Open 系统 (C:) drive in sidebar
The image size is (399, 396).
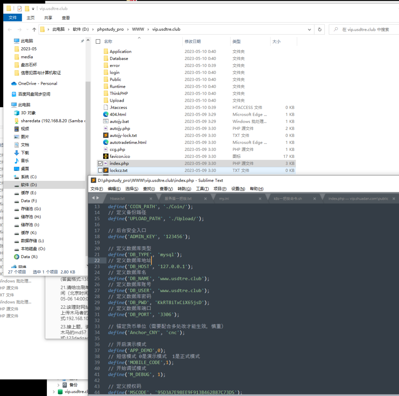coord(25,177)
